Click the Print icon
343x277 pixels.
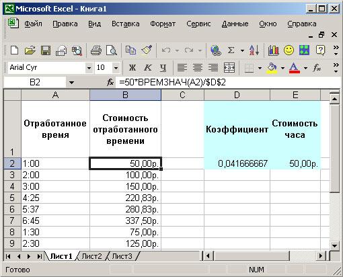(x=96, y=50)
